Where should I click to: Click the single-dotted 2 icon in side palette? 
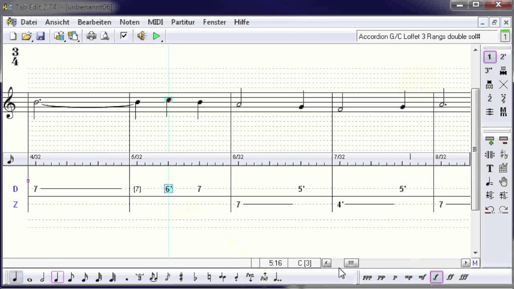coord(490,98)
